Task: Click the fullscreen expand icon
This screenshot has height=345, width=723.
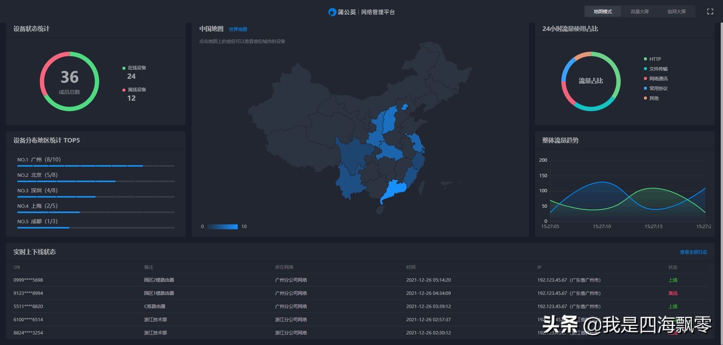Action: tap(710, 12)
